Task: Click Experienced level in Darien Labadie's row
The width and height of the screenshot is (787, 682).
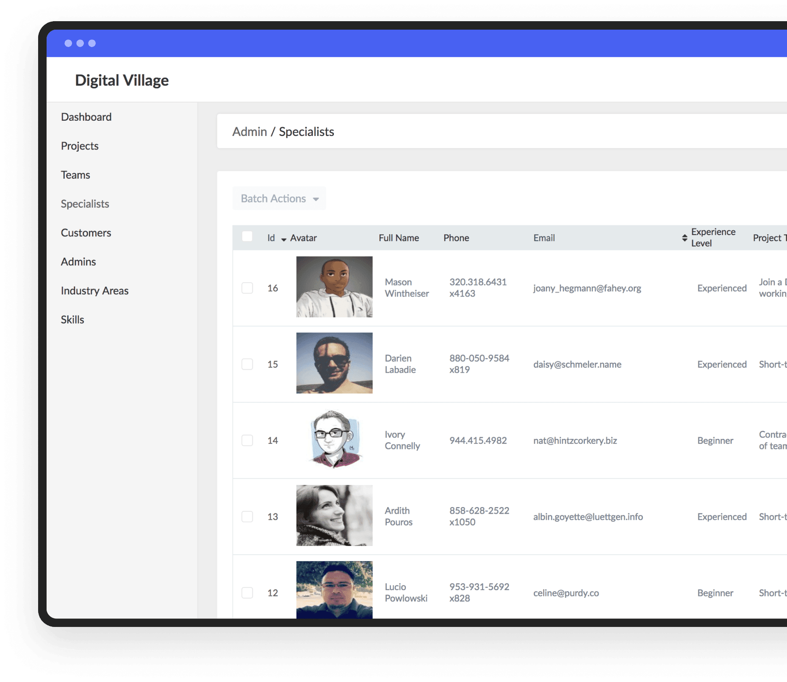Action: tap(722, 364)
